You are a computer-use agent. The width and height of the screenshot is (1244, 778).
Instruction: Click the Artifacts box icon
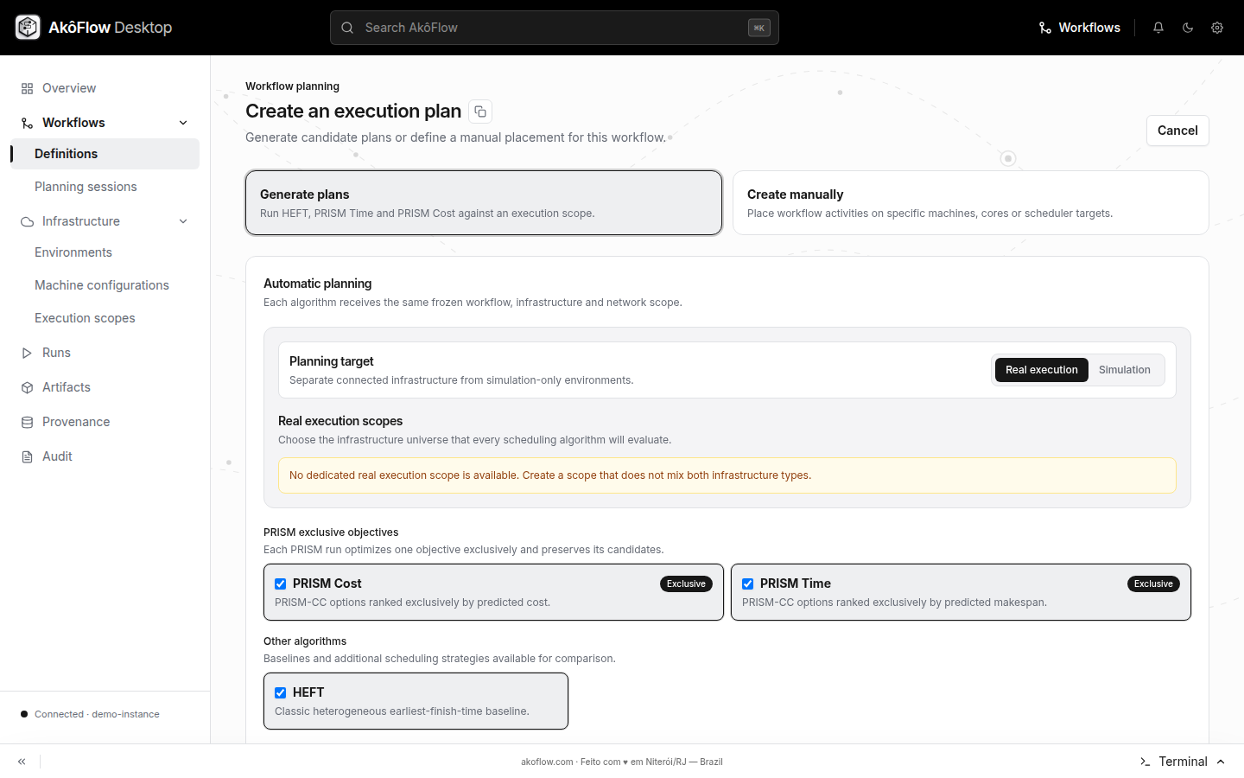click(27, 387)
